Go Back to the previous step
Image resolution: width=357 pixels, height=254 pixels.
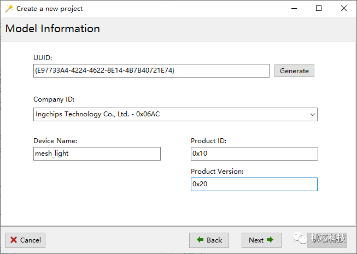click(209, 240)
